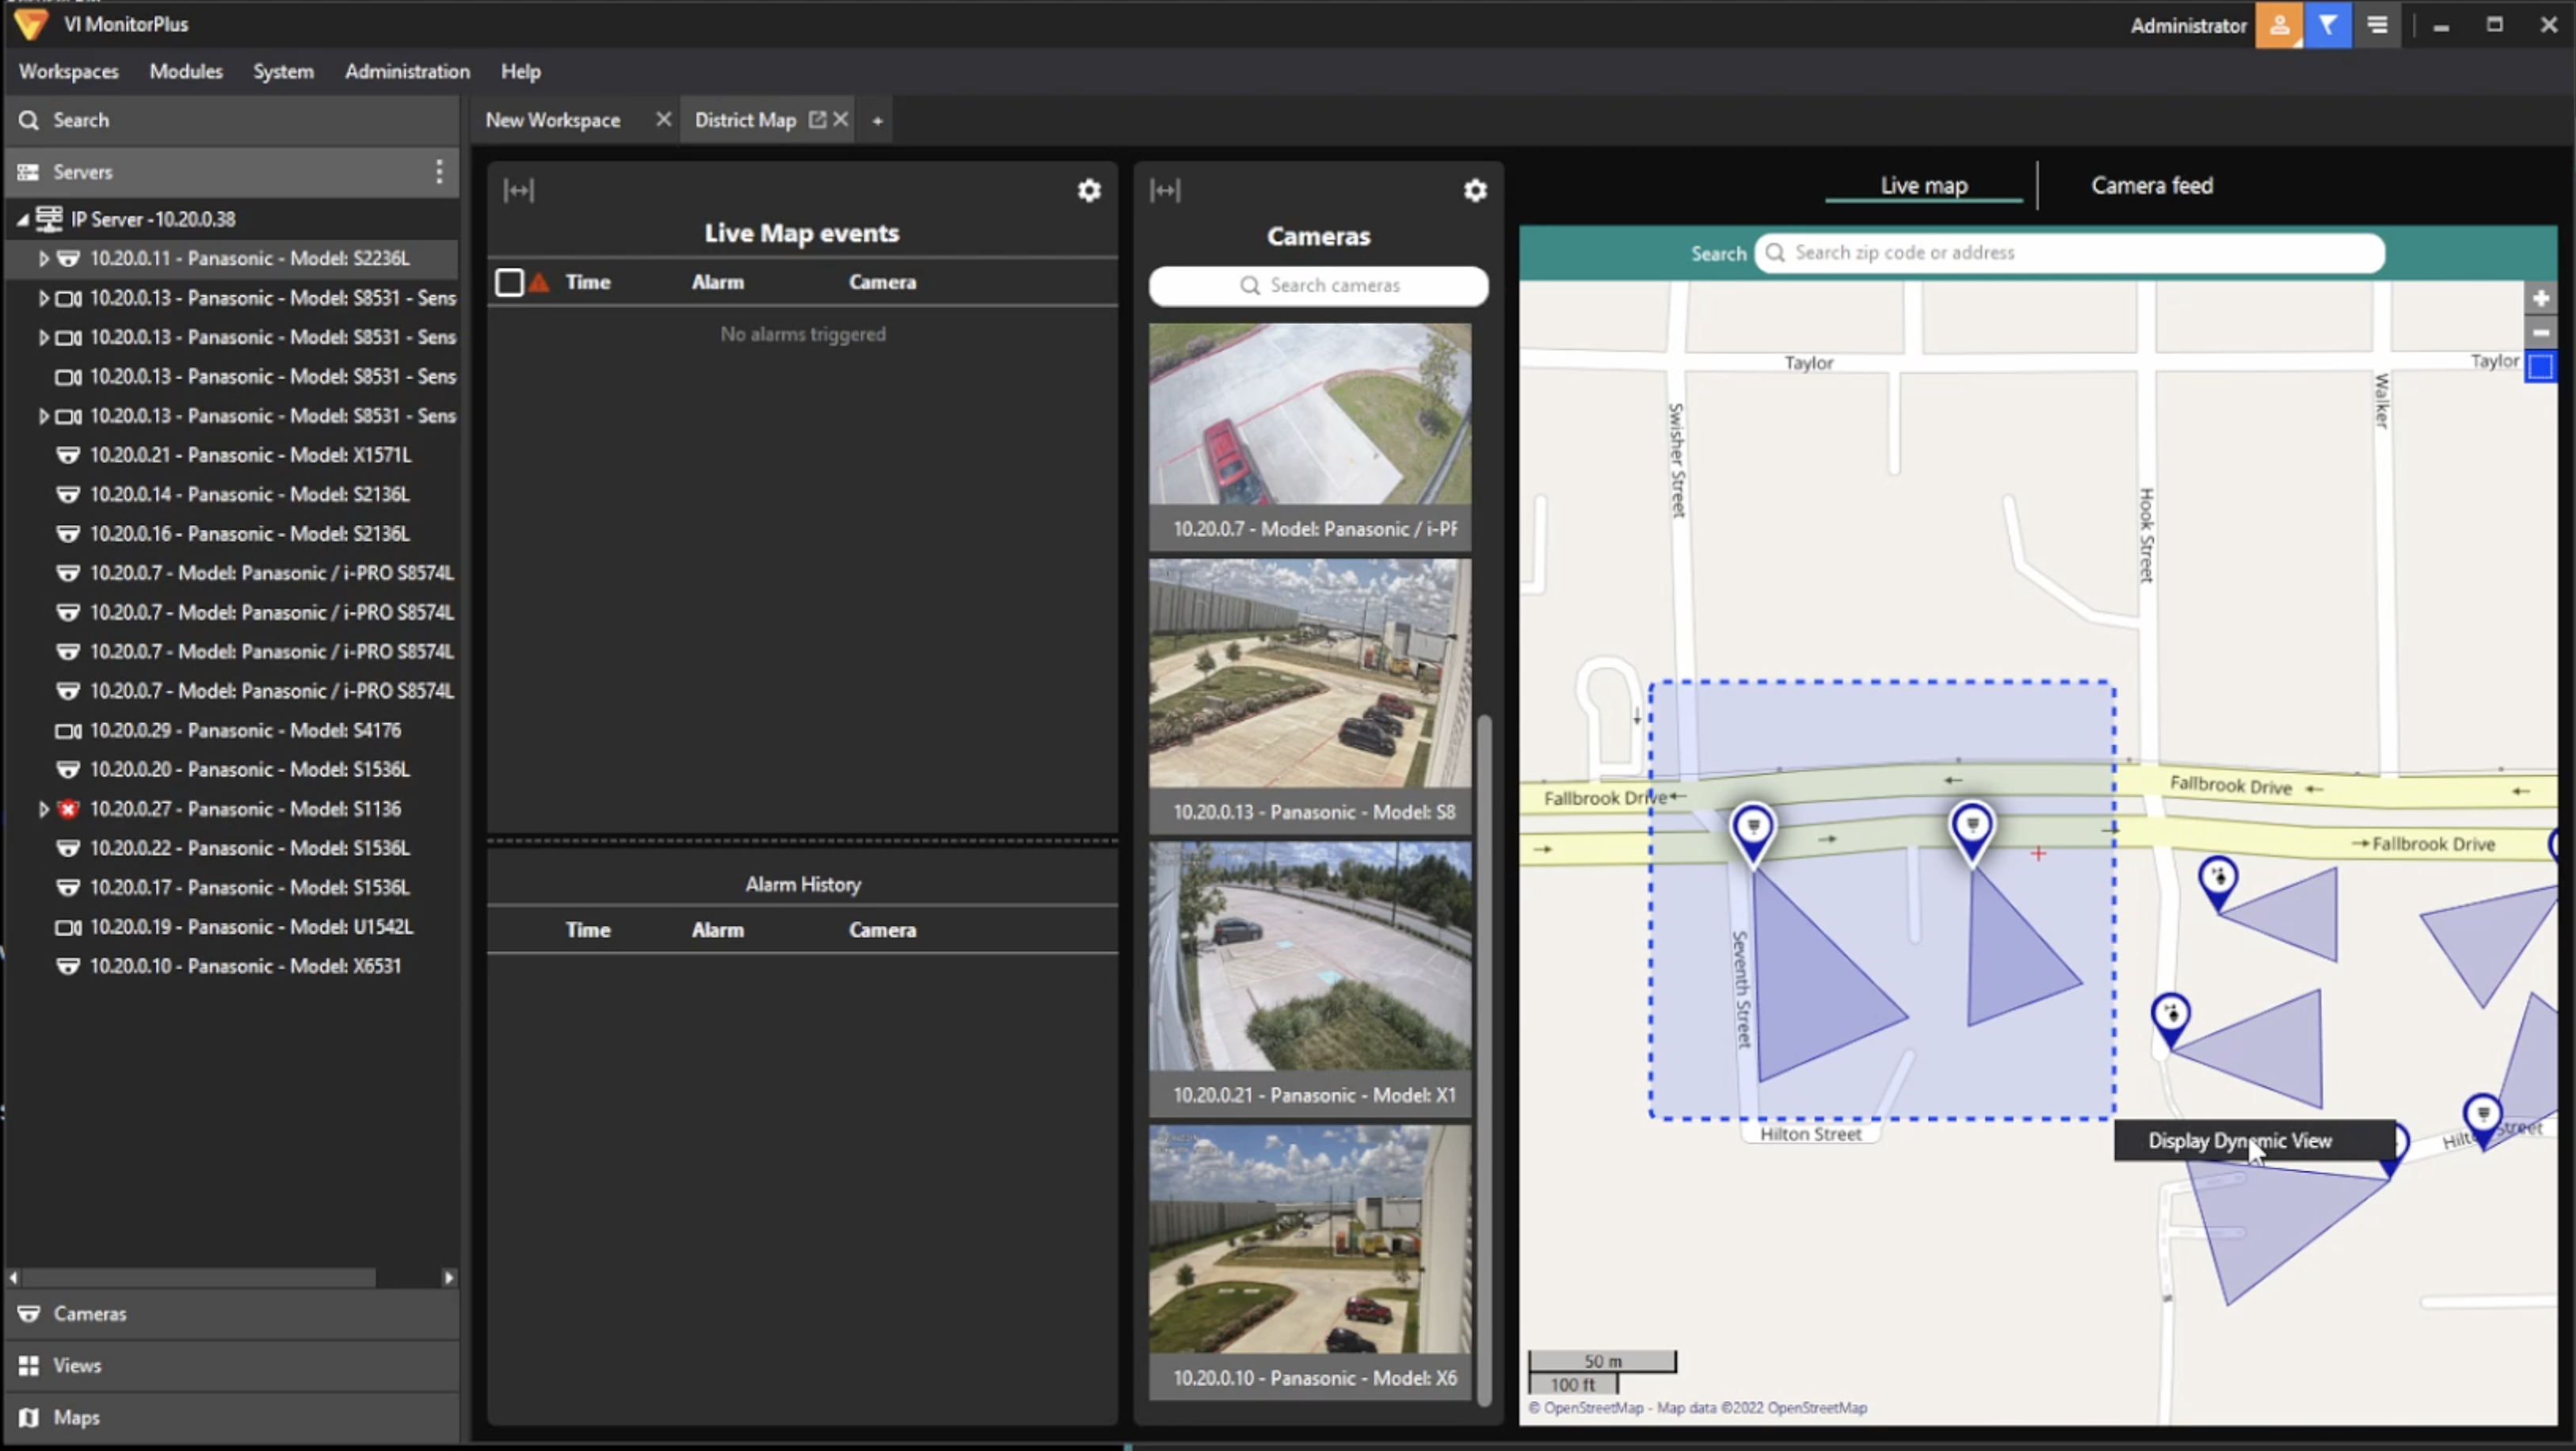Switch to Camera feed tab
This screenshot has width=2576, height=1451.
click(x=2151, y=184)
